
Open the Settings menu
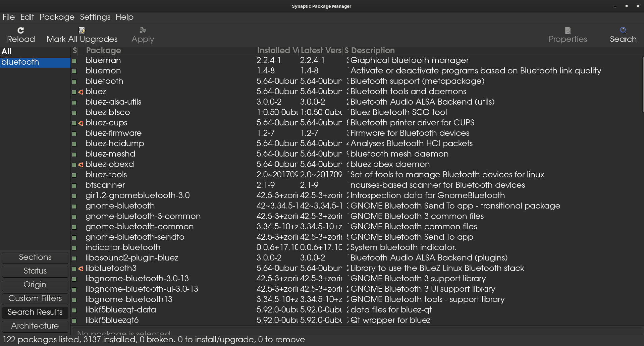tap(95, 17)
